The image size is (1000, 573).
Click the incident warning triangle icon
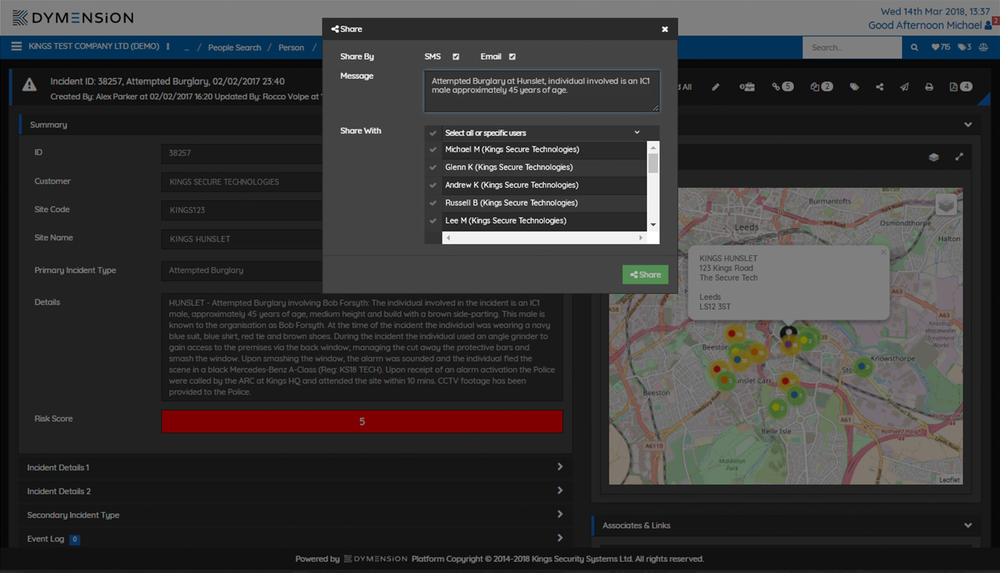click(x=29, y=85)
